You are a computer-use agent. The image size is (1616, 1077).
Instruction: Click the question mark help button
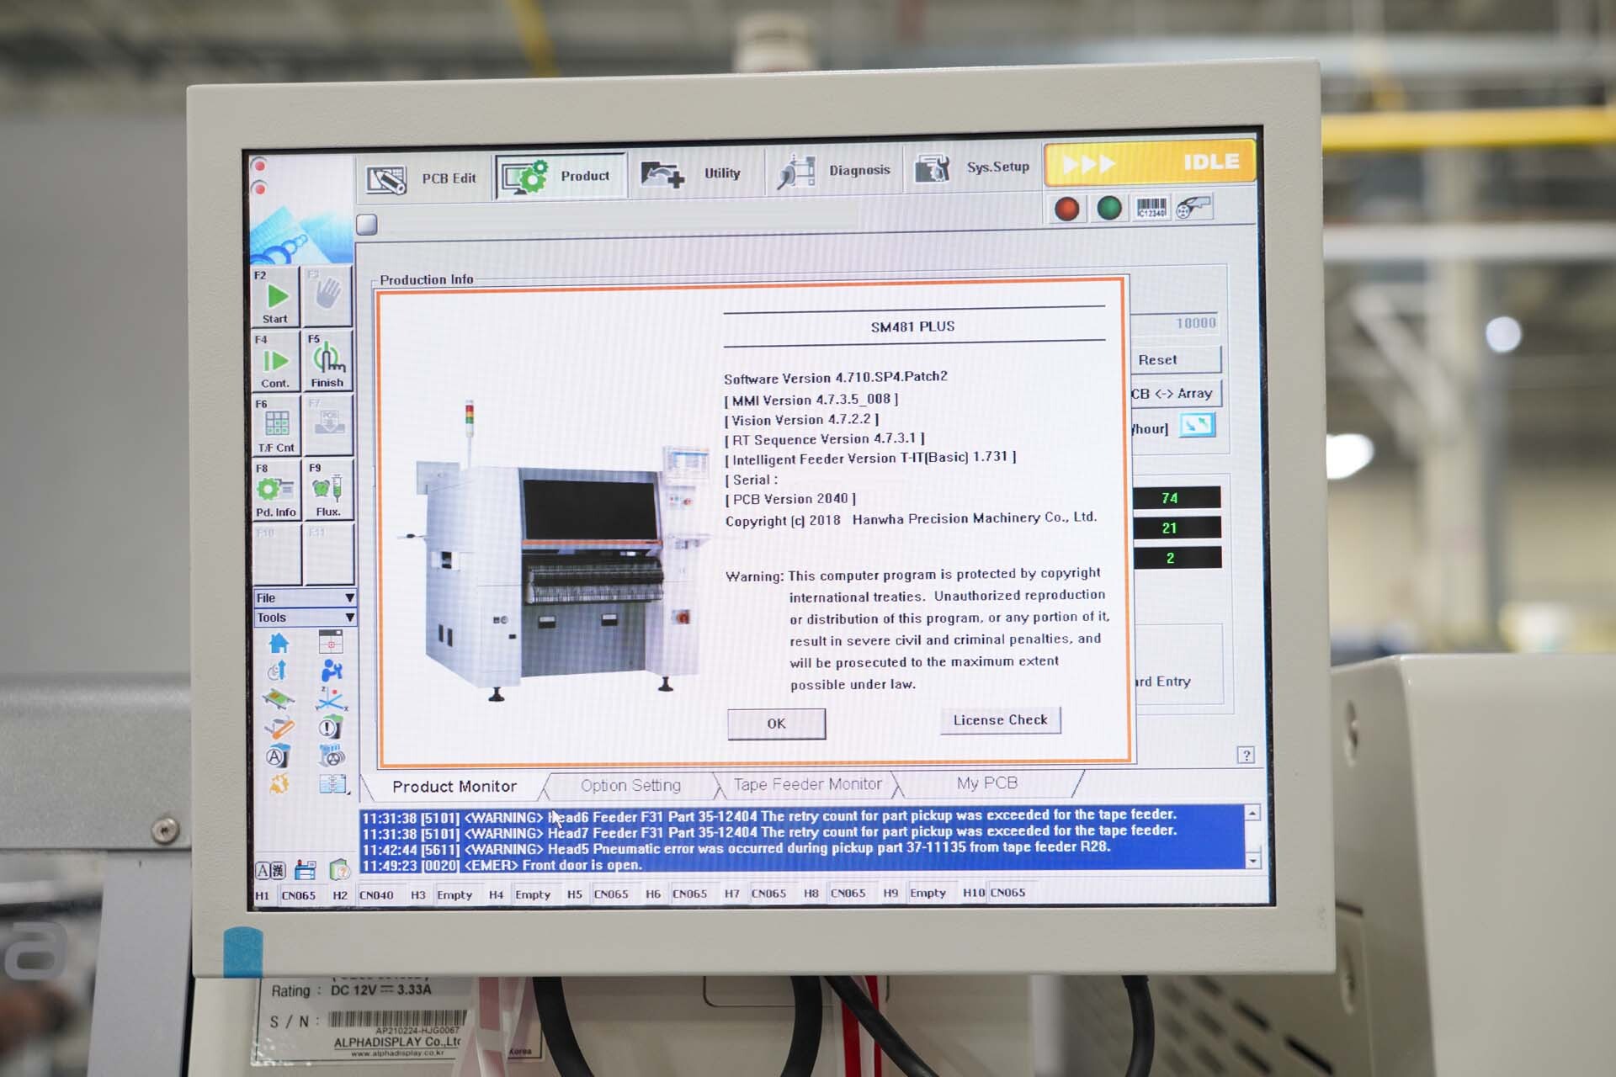[x=1247, y=755]
